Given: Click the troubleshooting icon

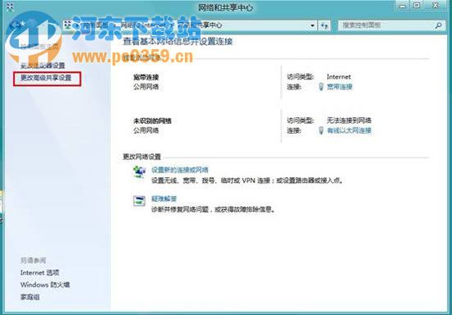Looking at the screenshot, I should (x=139, y=200).
